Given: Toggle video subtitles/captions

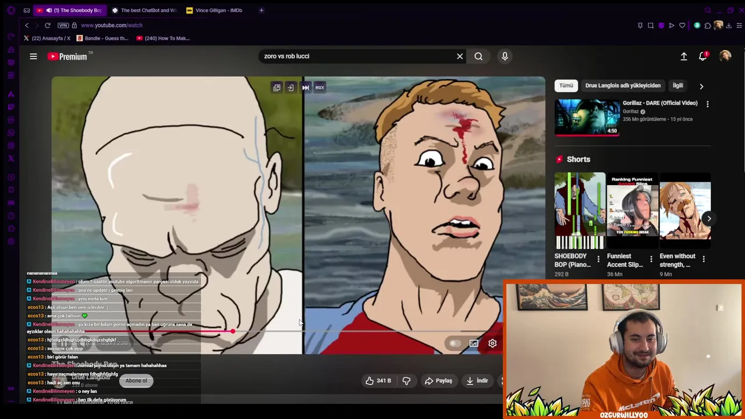Looking at the screenshot, I should [474, 343].
